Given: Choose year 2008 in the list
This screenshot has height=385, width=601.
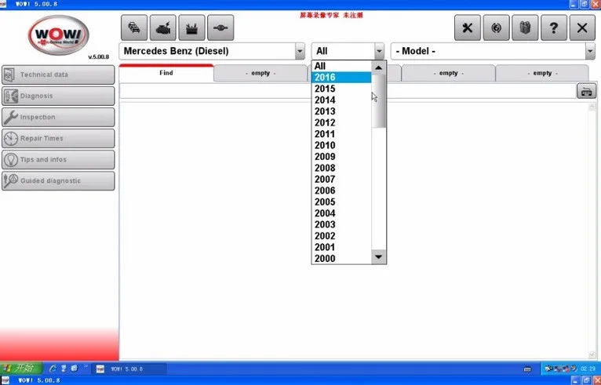Looking at the screenshot, I should (341, 168).
